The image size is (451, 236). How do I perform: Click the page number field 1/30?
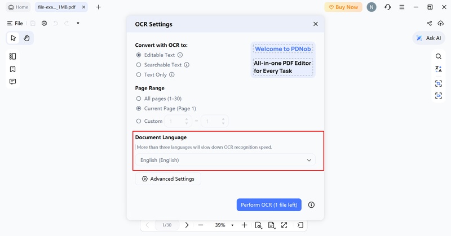pyautogui.click(x=167, y=225)
